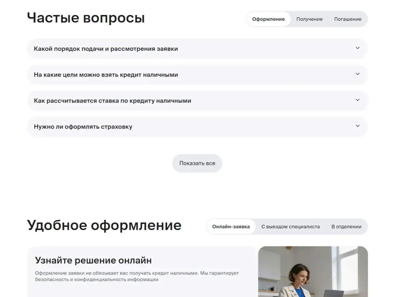This screenshot has width=399, height=297.
Task: Click description text 'Оформление заявки не обязывает вас'
Action: 137,276
